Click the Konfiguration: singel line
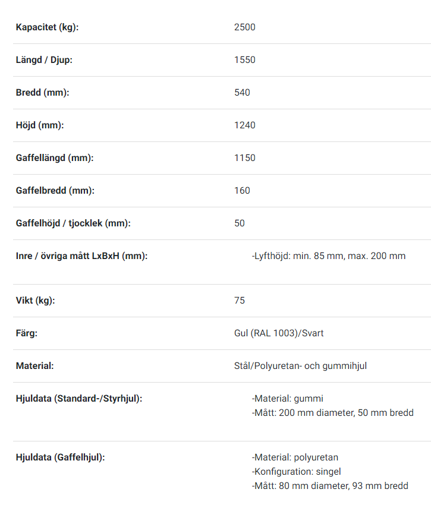431x508 pixels. click(x=296, y=472)
